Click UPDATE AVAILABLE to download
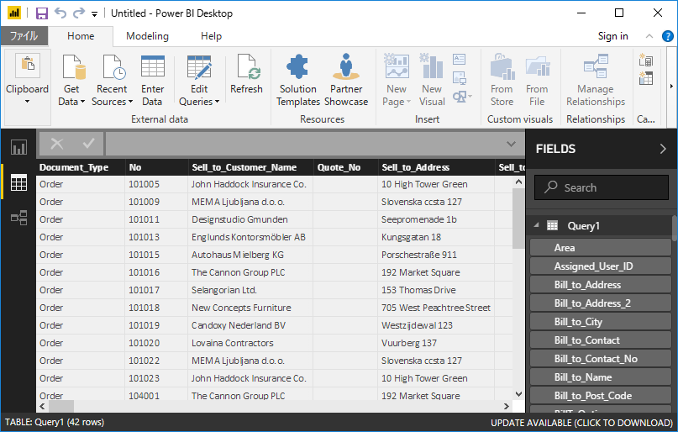This screenshot has width=678, height=432. [x=581, y=423]
